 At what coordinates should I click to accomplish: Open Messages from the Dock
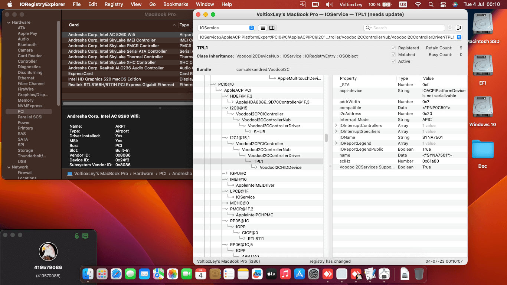(x=130, y=274)
